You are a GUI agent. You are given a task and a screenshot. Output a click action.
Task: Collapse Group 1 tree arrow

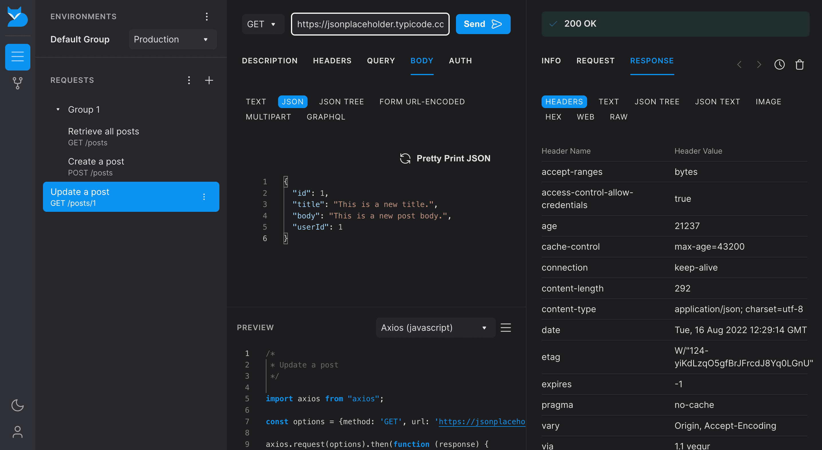click(58, 109)
